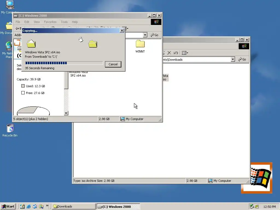Image resolution: width=280 pixels, height=210 pixels.
Task: Click the network tray icon
Action: pos(252,206)
